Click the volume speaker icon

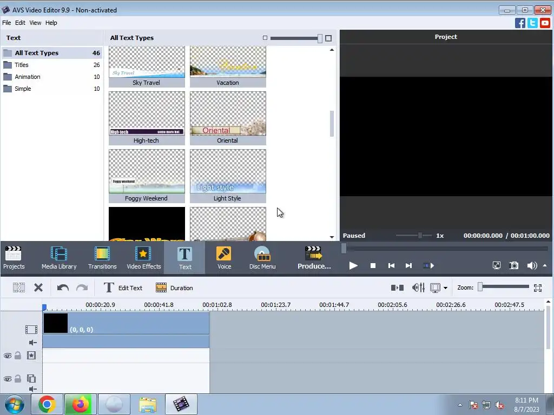pos(532,265)
